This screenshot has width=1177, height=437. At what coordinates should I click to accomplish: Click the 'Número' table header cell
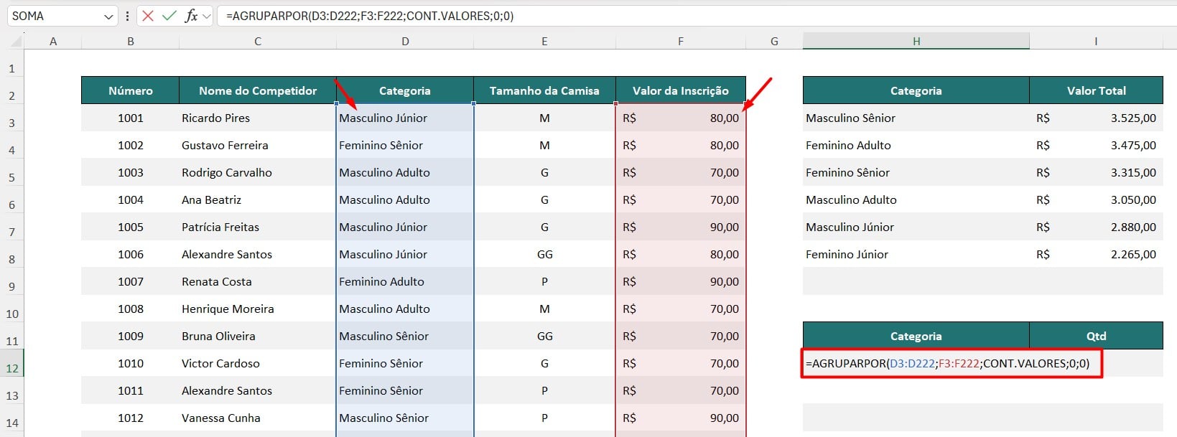(x=131, y=90)
